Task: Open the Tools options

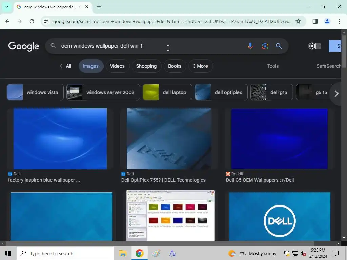Action: tap(273, 66)
